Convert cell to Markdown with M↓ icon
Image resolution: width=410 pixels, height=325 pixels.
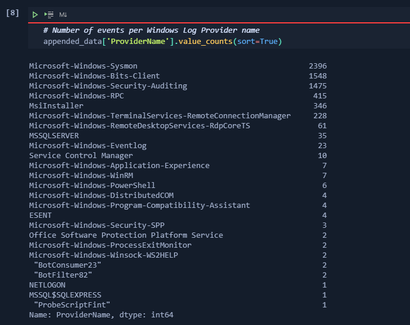(x=63, y=15)
